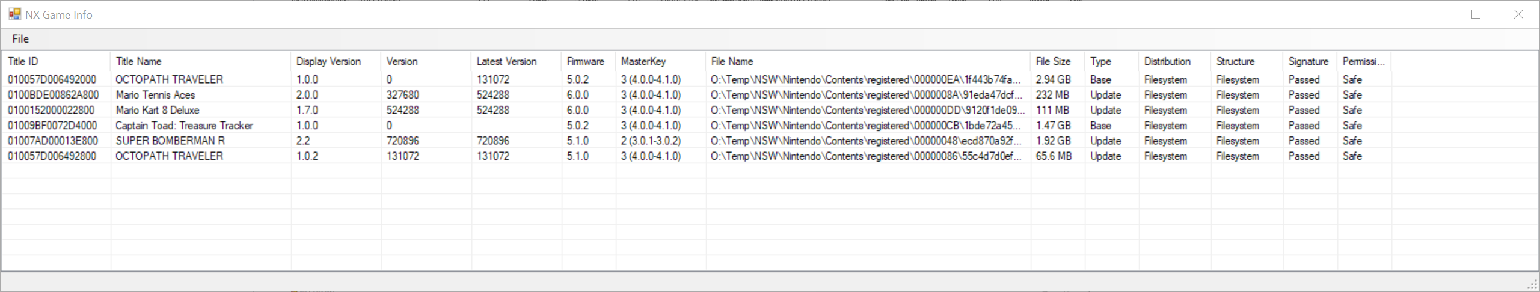Minimize the NX Game Info window

[1434, 14]
